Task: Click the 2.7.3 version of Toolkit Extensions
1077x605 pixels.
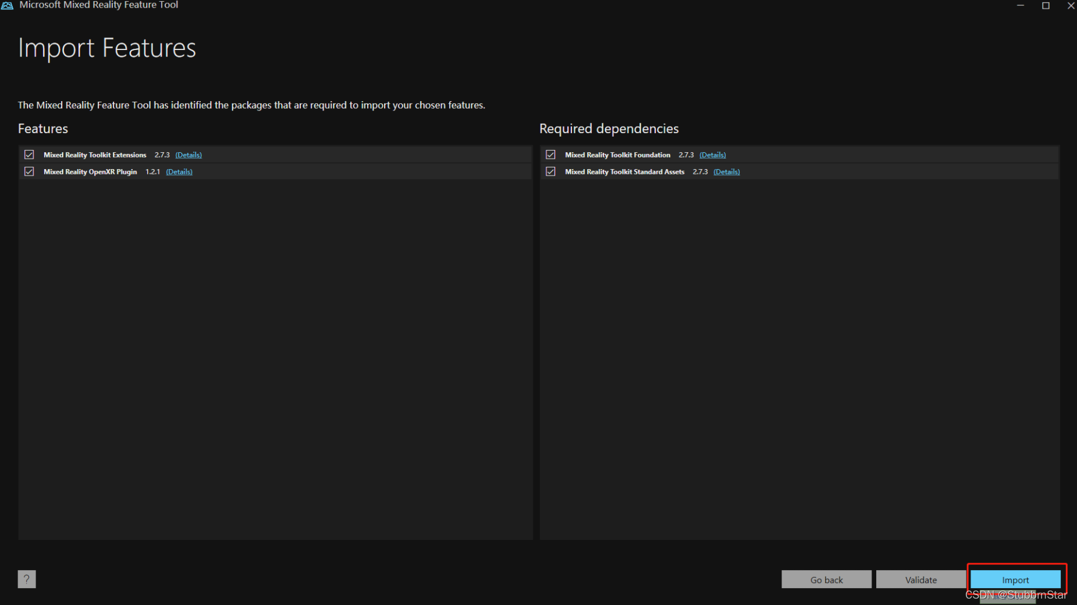Action: 162,155
